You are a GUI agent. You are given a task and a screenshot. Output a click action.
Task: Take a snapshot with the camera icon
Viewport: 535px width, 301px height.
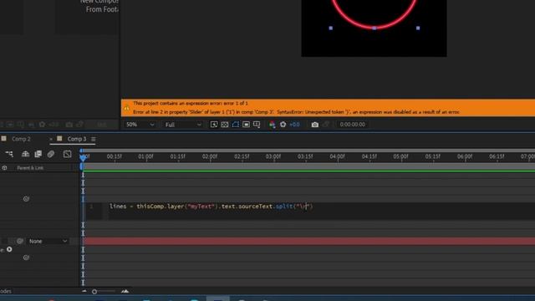[315, 125]
